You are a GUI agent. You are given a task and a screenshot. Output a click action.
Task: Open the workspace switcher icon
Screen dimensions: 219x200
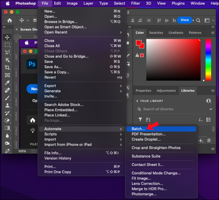[x=207, y=21]
